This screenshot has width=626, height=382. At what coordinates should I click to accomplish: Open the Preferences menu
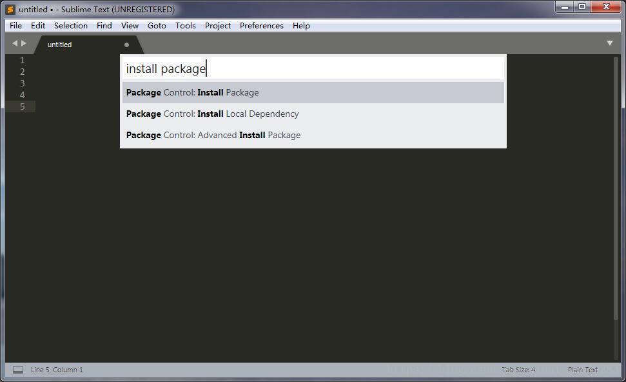262,26
